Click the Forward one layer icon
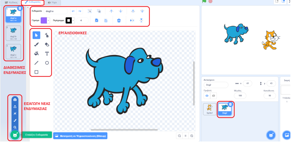 111,11
